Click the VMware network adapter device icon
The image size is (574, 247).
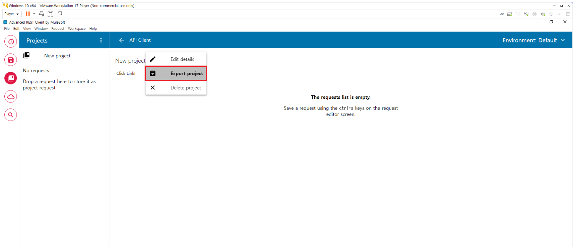pos(526,14)
